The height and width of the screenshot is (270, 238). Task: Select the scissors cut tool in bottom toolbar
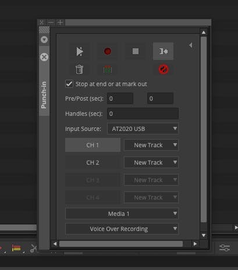click(34, 248)
